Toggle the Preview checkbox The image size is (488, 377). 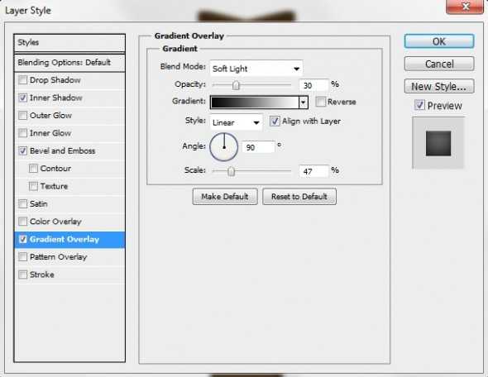pyautogui.click(x=419, y=105)
